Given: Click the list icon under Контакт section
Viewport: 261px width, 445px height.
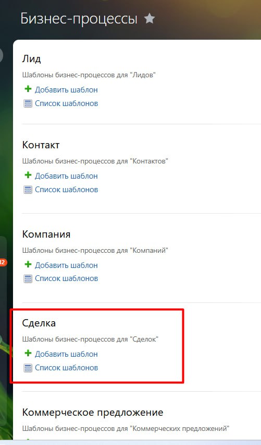Looking at the screenshot, I should coord(28,189).
